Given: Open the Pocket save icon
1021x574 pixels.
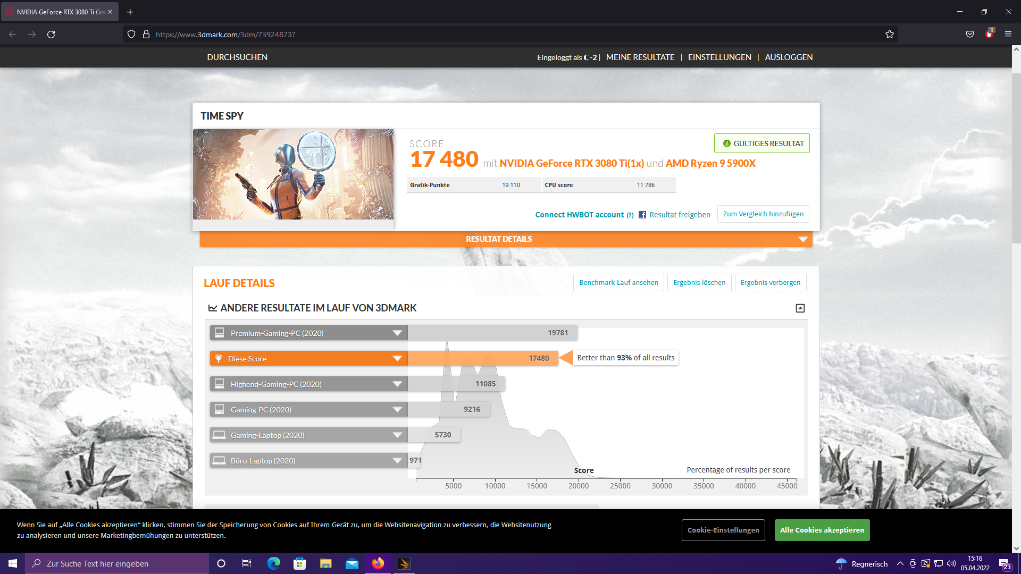Looking at the screenshot, I should [x=970, y=35].
